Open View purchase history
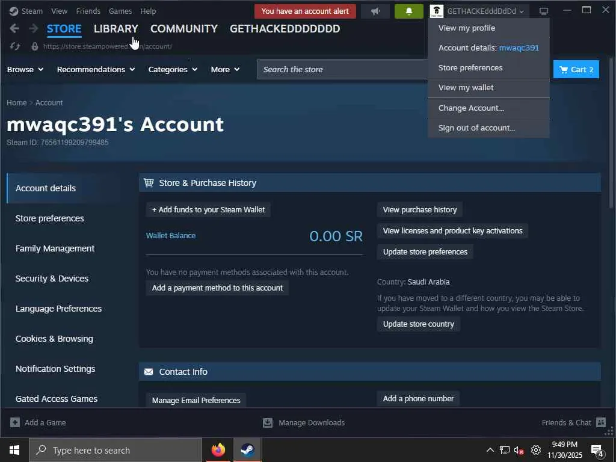616x462 pixels. (x=419, y=210)
